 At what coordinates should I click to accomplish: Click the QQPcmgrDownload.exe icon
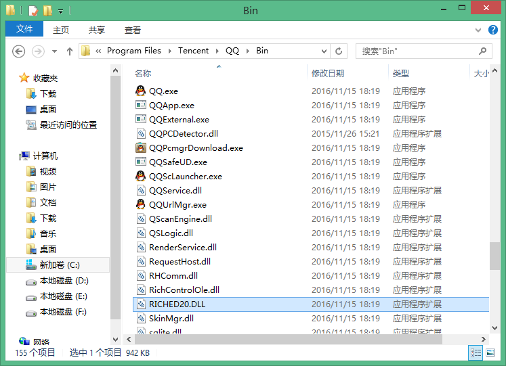click(x=141, y=147)
